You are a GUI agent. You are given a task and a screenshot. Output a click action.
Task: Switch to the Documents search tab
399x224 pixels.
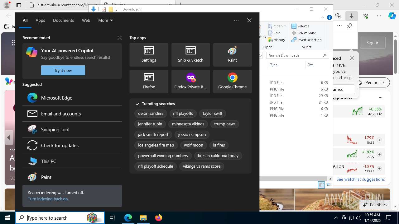tap(63, 20)
